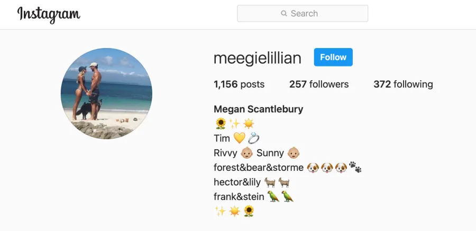Click the yellow heart emoji beside Tim
Image resolution: width=476 pixels, height=231 pixels.
tap(239, 138)
